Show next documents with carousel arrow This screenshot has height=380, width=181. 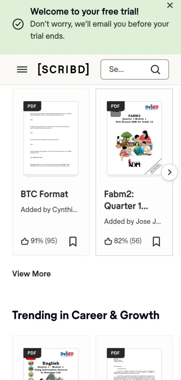(x=169, y=172)
